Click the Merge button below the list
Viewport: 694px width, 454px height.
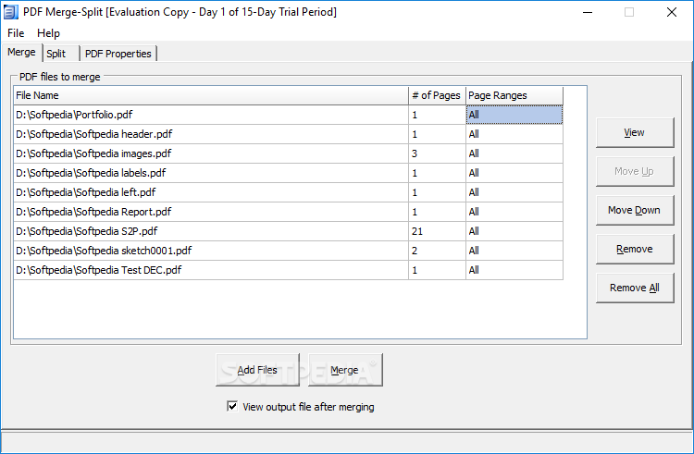click(x=345, y=370)
